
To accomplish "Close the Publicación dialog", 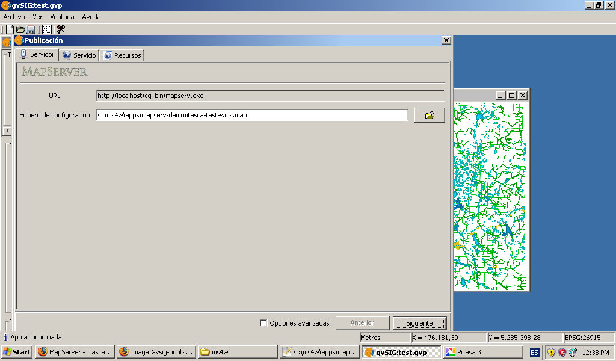I will click(x=446, y=40).
